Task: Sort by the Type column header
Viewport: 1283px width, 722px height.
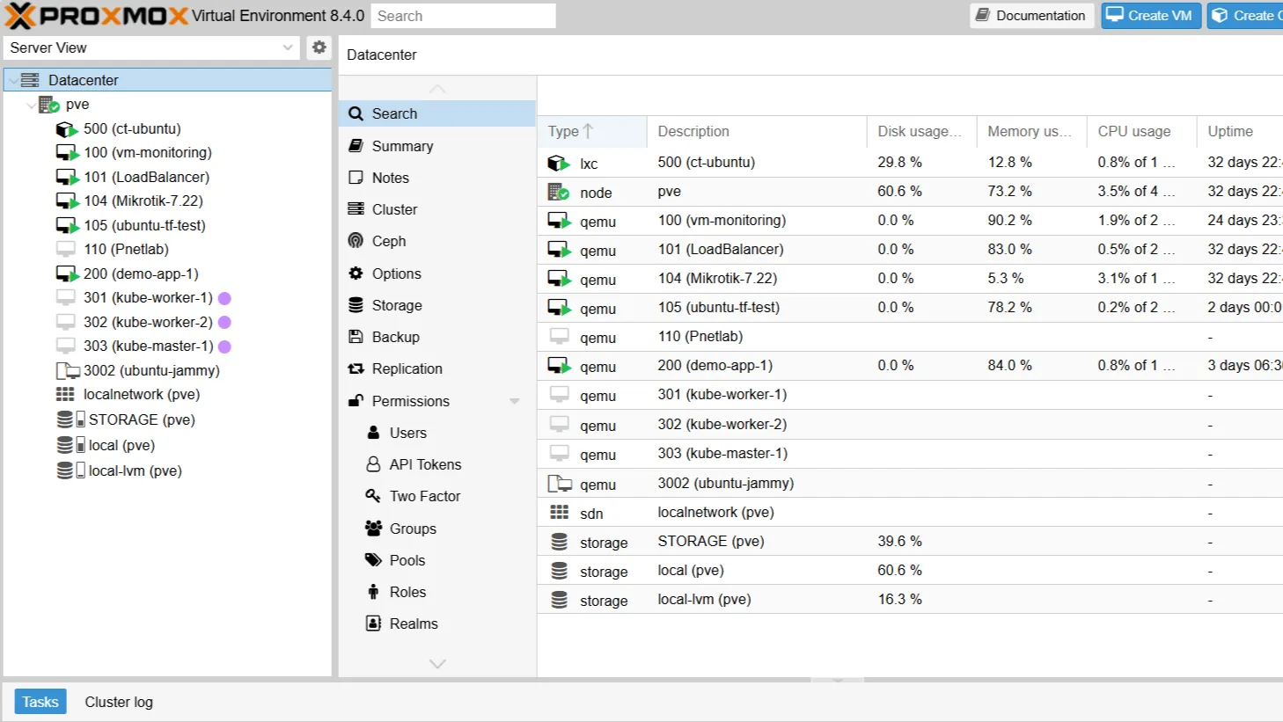Action: pos(591,131)
